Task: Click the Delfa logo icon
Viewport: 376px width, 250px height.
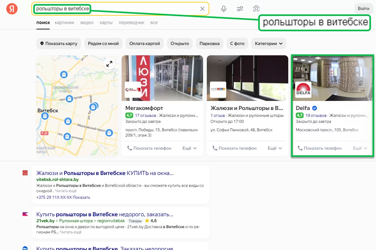Action: click(303, 90)
